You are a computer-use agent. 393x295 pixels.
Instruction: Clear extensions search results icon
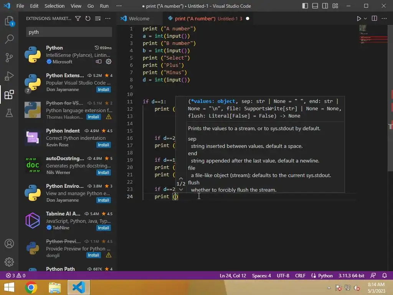point(98,18)
